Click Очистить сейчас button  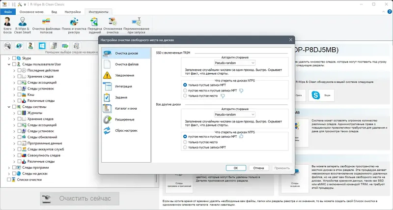point(80,199)
